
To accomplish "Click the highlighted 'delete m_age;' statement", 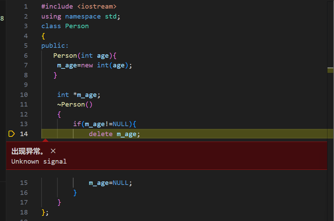I will click(115, 134).
